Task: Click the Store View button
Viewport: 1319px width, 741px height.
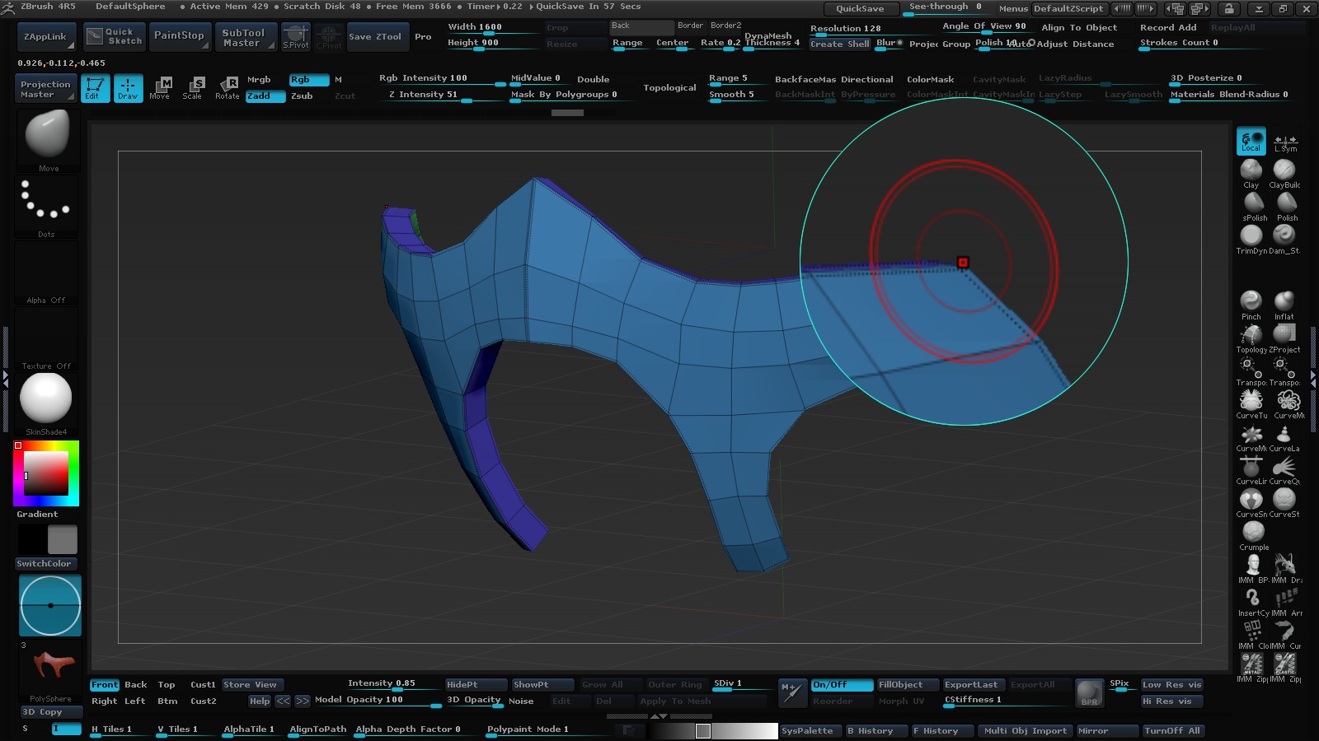Action: click(x=251, y=685)
